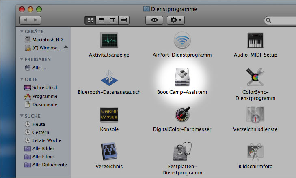Click the Heute clock icon
This screenshot has height=178, width=296.
(x=28, y=124)
